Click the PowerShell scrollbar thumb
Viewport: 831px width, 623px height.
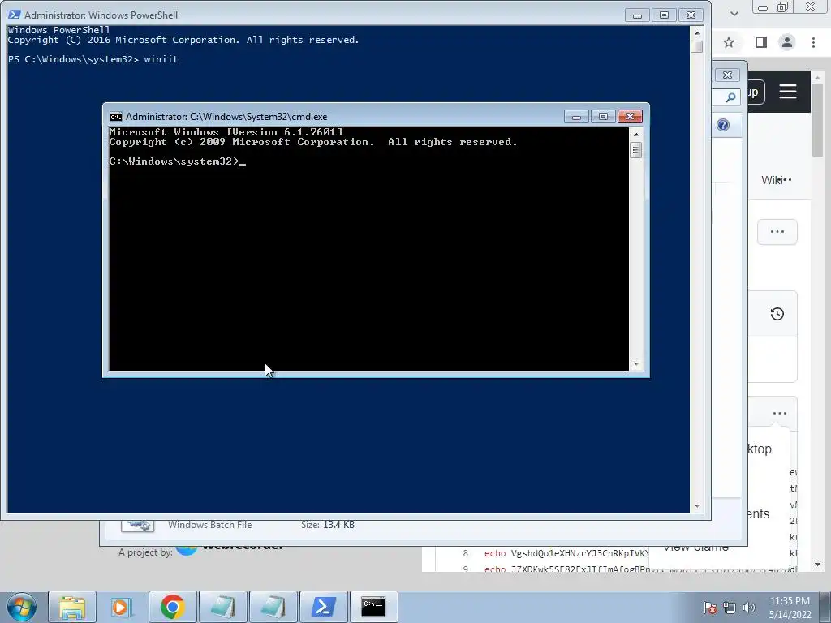(697, 46)
